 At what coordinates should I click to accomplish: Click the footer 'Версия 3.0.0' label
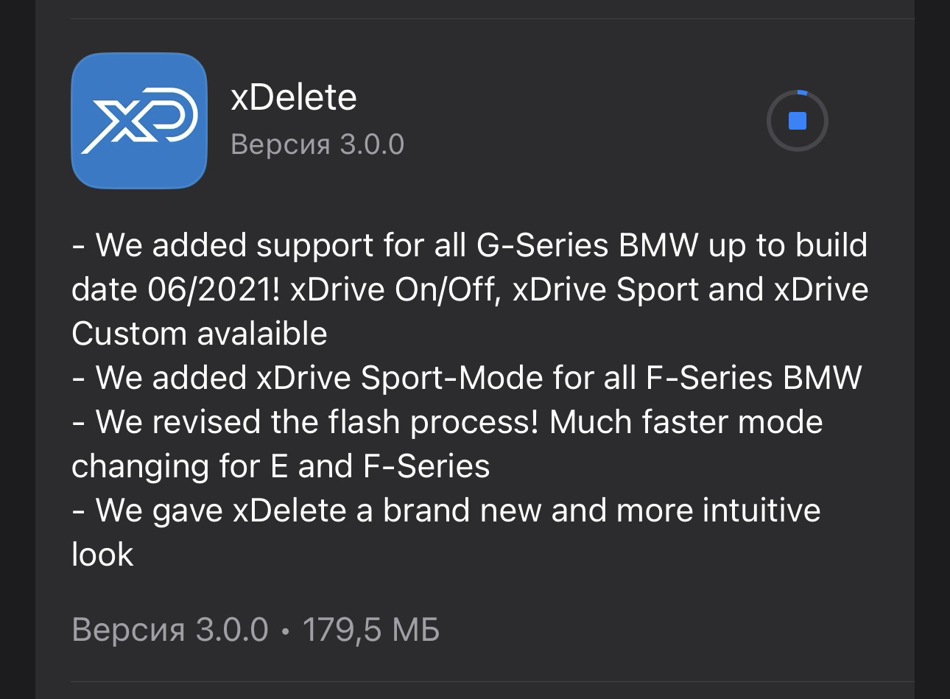170,630
